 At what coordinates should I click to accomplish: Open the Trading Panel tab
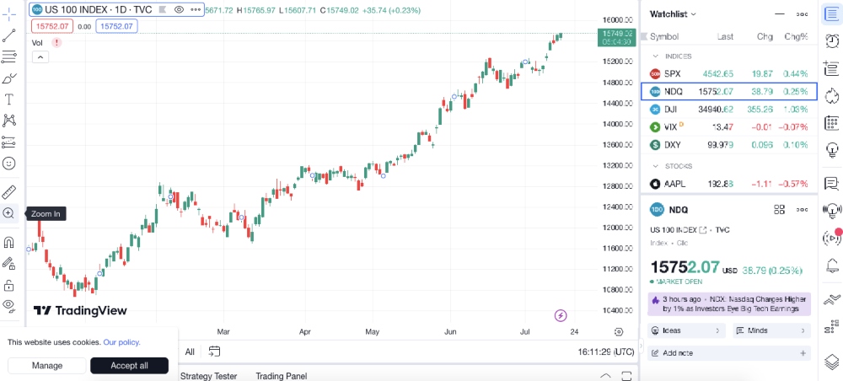[282, 376]
